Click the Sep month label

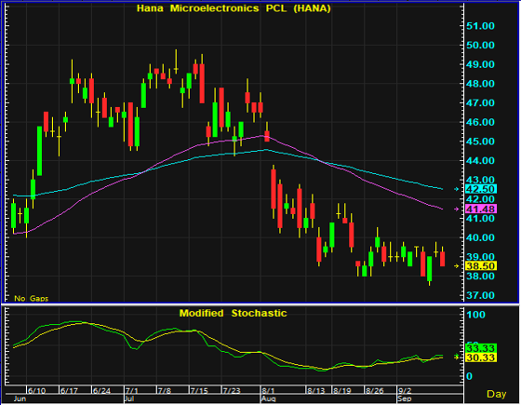(405, 398)
